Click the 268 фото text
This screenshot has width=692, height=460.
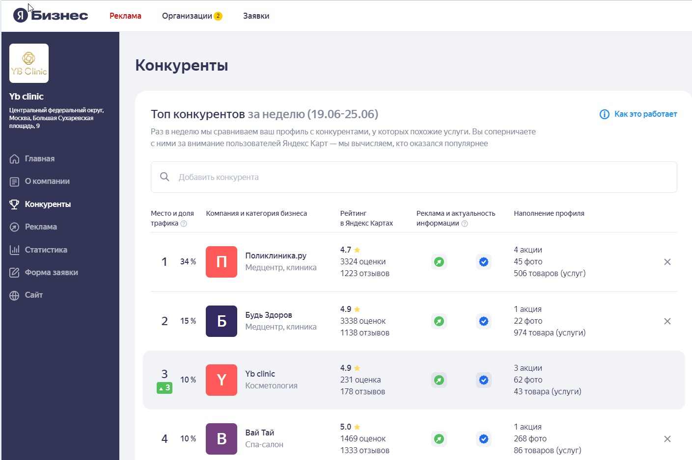[x=530, y=438]
